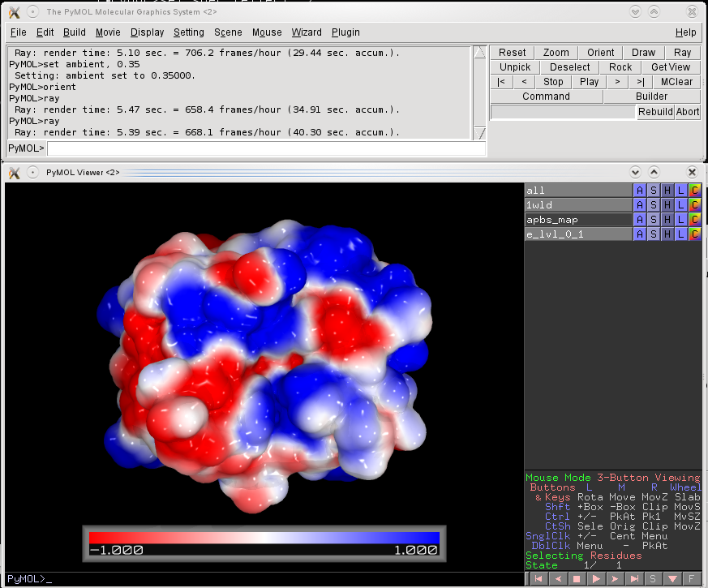The image size is (708, 588).
Task: Open Hide menu for 'all' object
Action: pyautogui.click(x=667, y=191)
